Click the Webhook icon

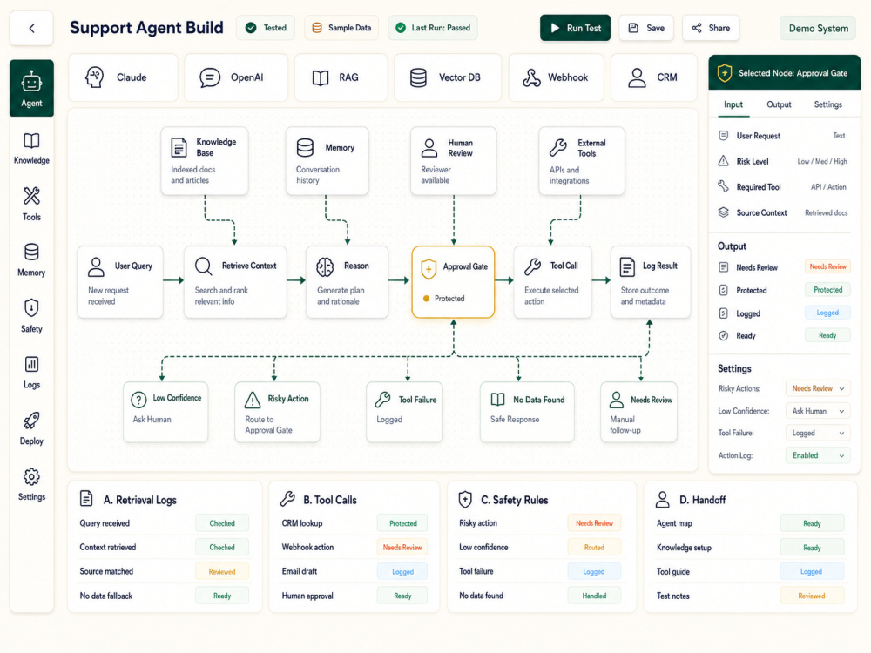pyautogui.click(x=531, y=77)
